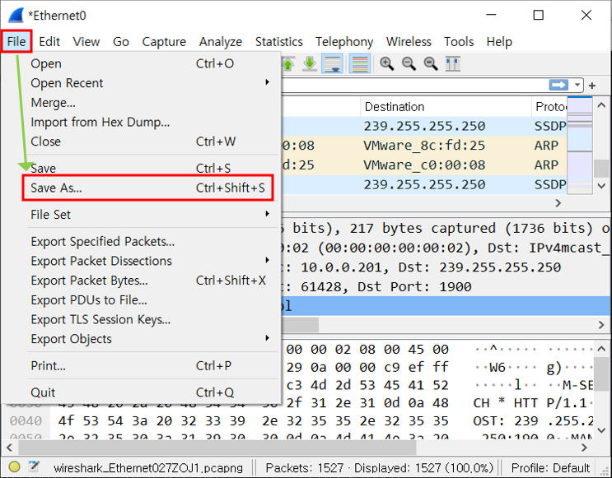Click the wireshark_Ethernet027ZOJ1.pcapng filename
Screen dimensions: 612x478
point(148,467)
